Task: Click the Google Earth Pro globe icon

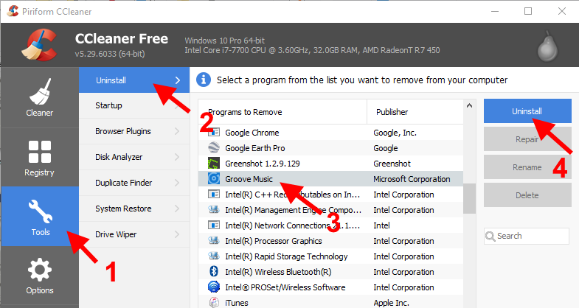Action: click(x=214, y=147)
